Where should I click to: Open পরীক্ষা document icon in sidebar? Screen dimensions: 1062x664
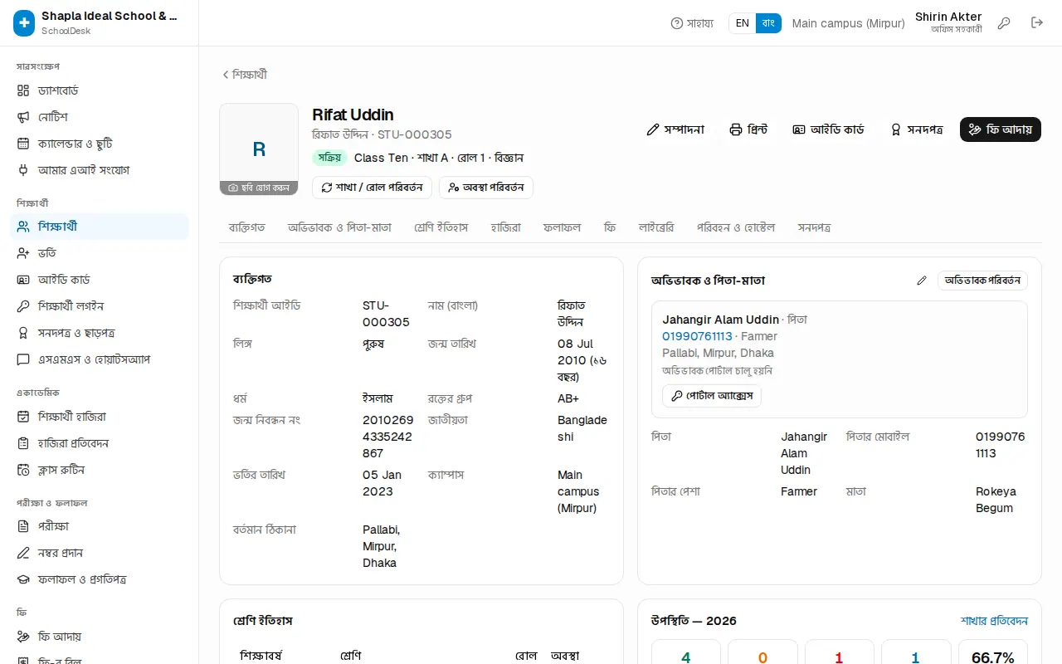[23, 526]
